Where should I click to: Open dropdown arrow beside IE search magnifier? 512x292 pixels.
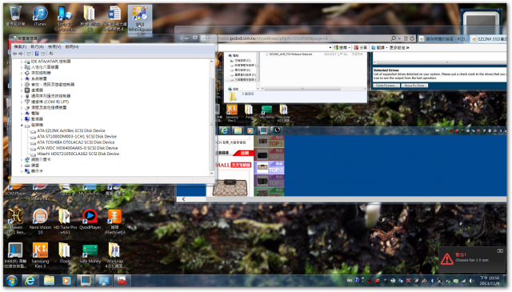pyautogui.click(x=399, y=39)
